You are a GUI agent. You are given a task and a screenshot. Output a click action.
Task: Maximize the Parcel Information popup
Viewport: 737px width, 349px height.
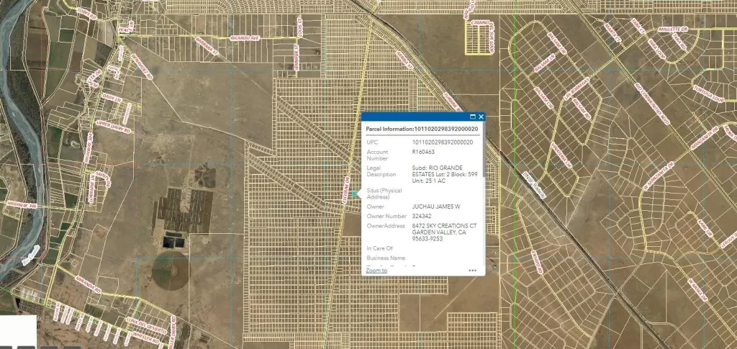473,117
